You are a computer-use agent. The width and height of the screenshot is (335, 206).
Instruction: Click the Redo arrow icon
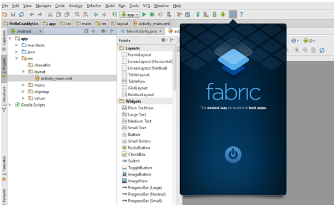point(40,14)
